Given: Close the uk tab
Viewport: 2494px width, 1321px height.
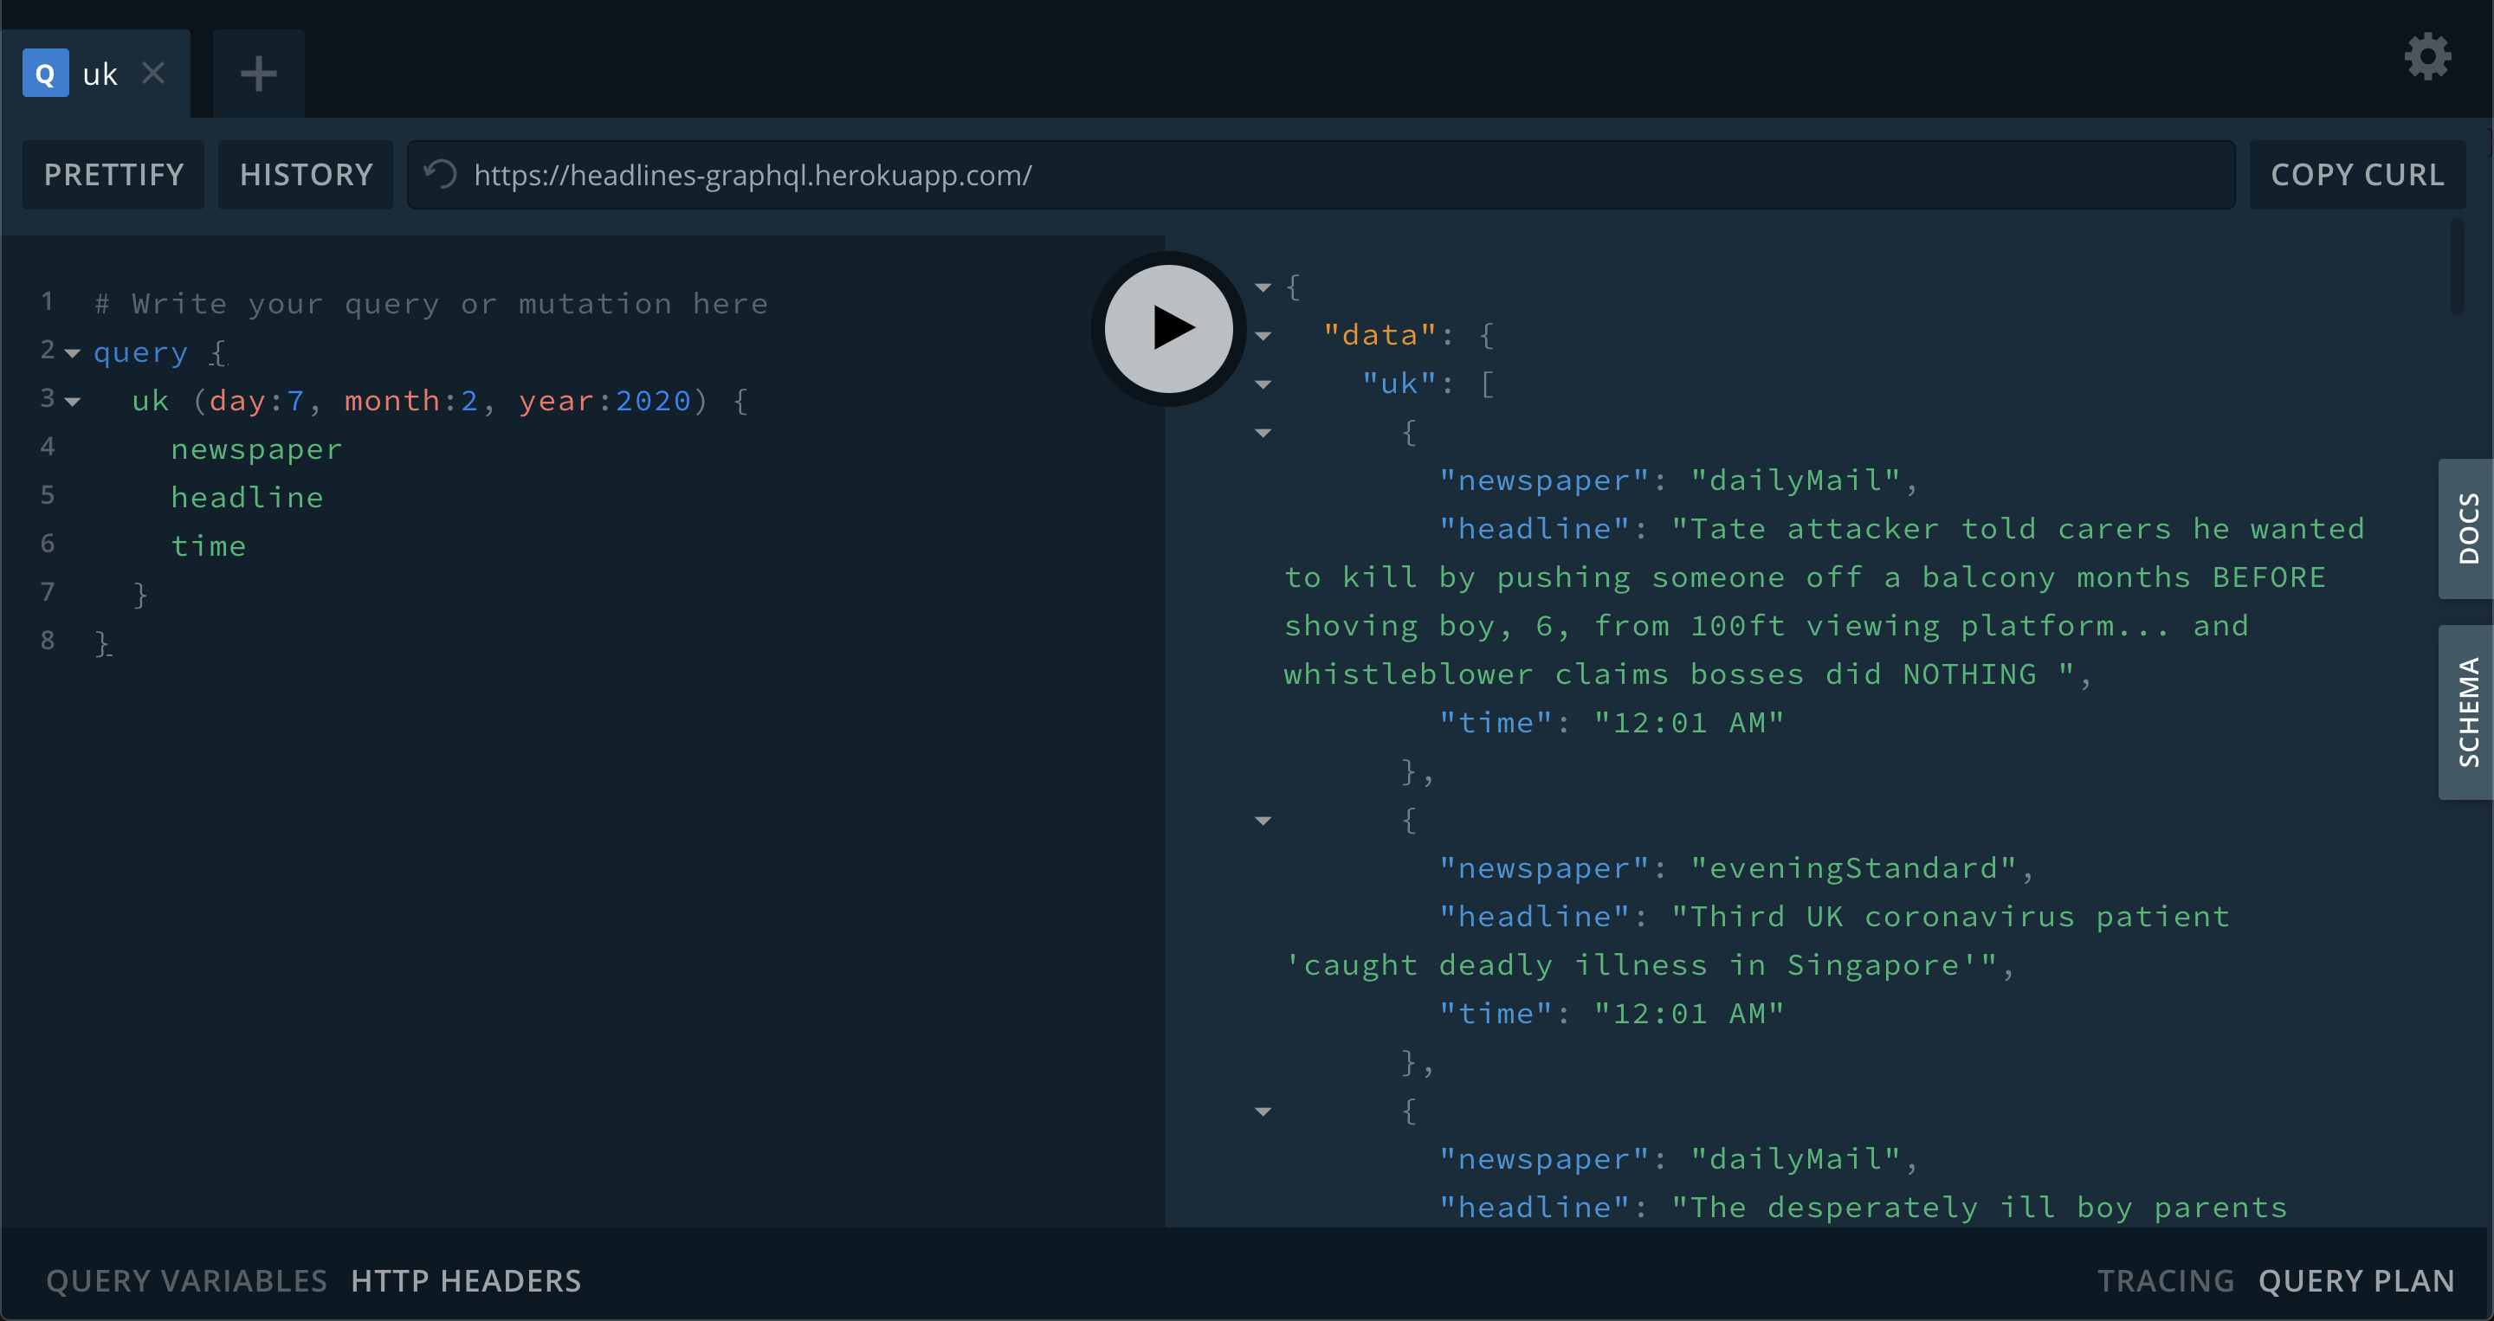Looking at the screenshot, I should point(153,73).
